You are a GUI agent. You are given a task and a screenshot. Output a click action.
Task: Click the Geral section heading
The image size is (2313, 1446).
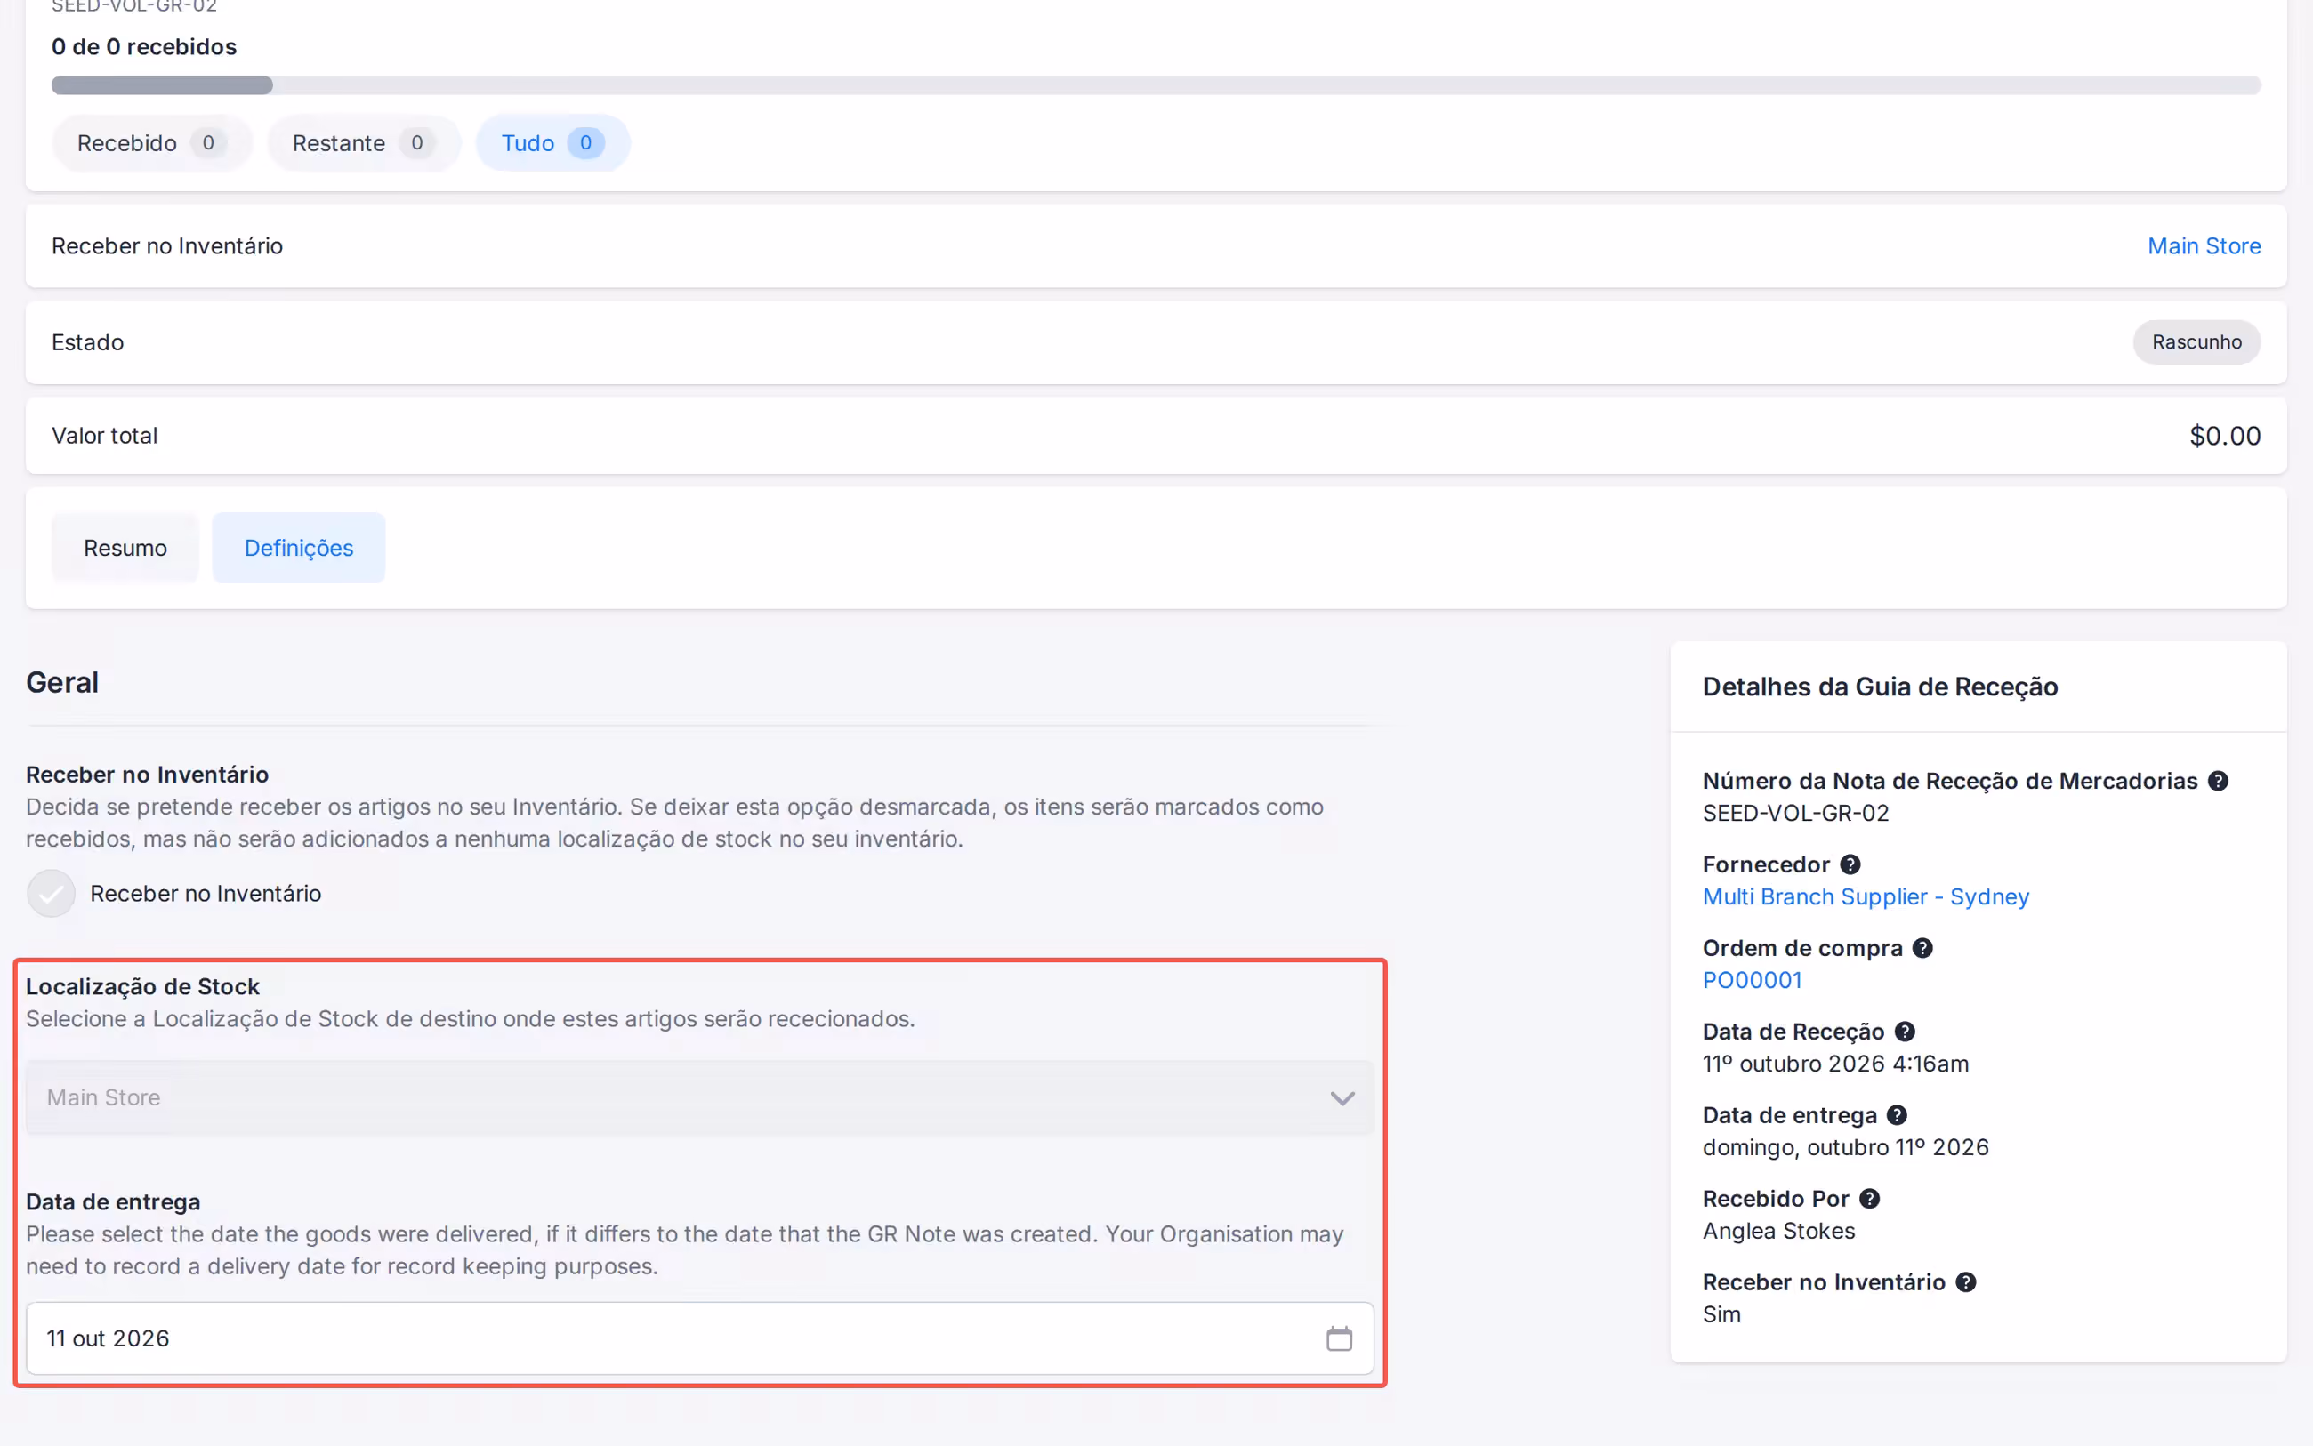pos(62,683)
